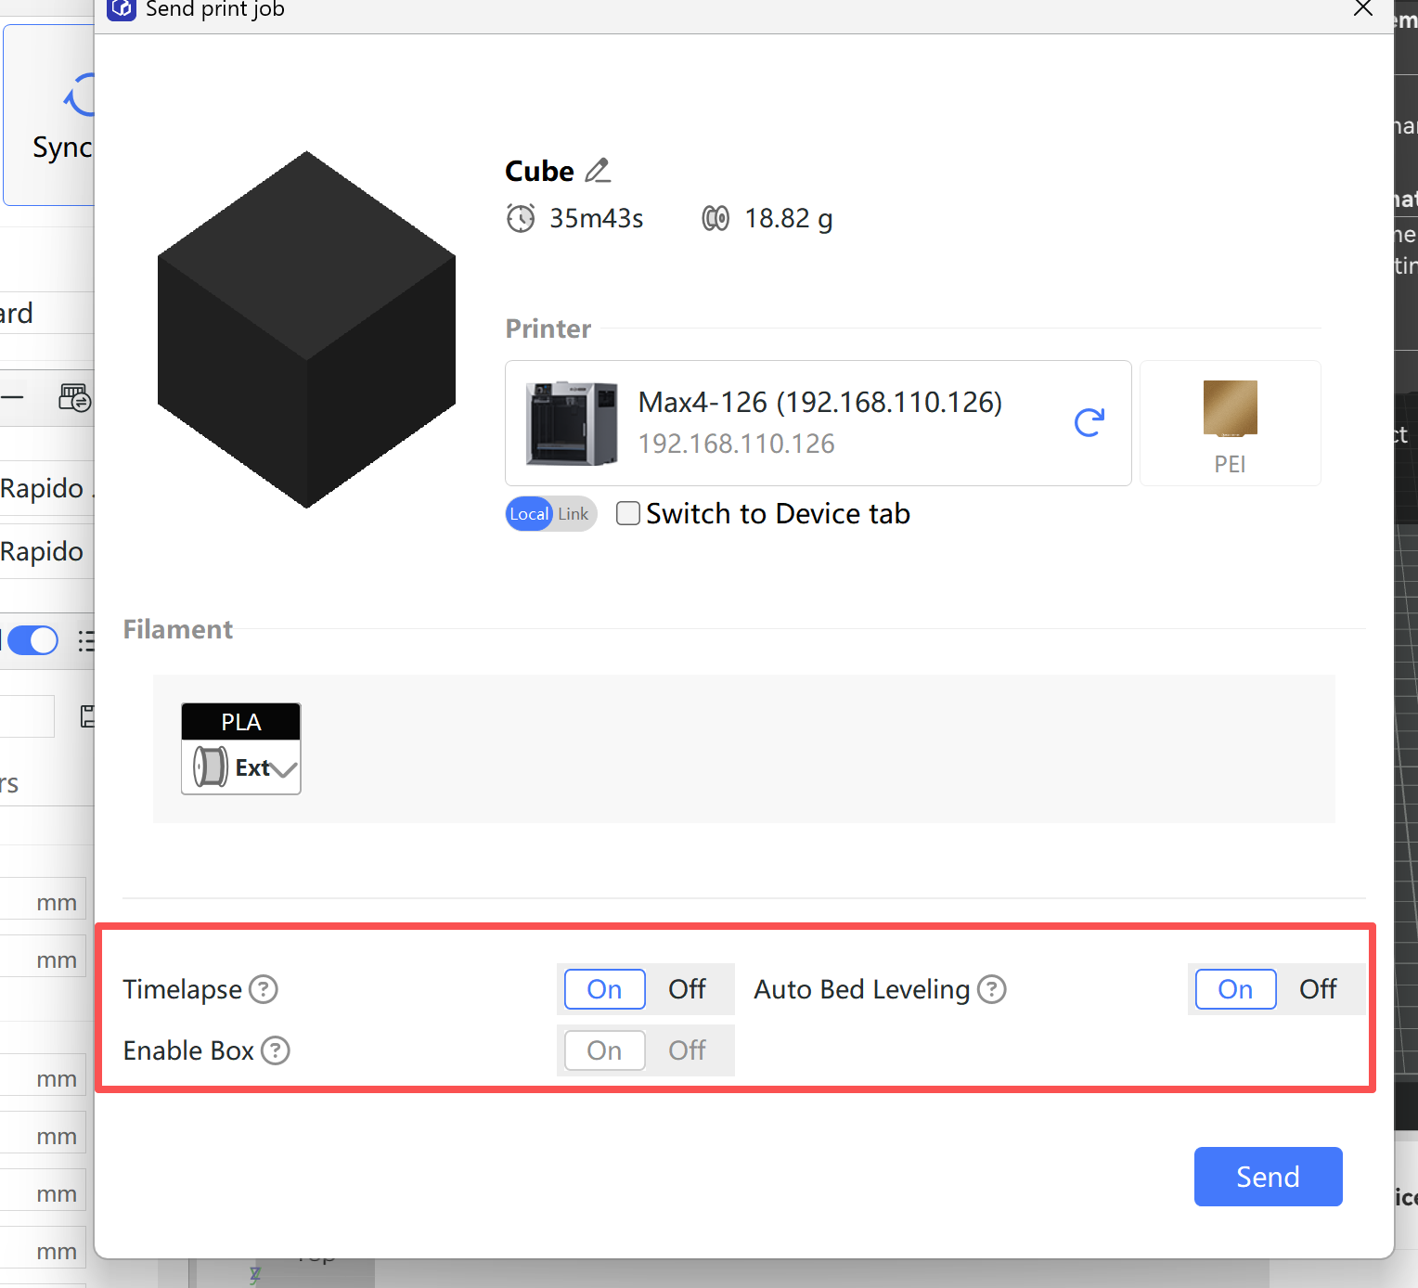Click the printer preset compare icon at left
This screenshot has width=1418, height=1288.
click(74, 398)
